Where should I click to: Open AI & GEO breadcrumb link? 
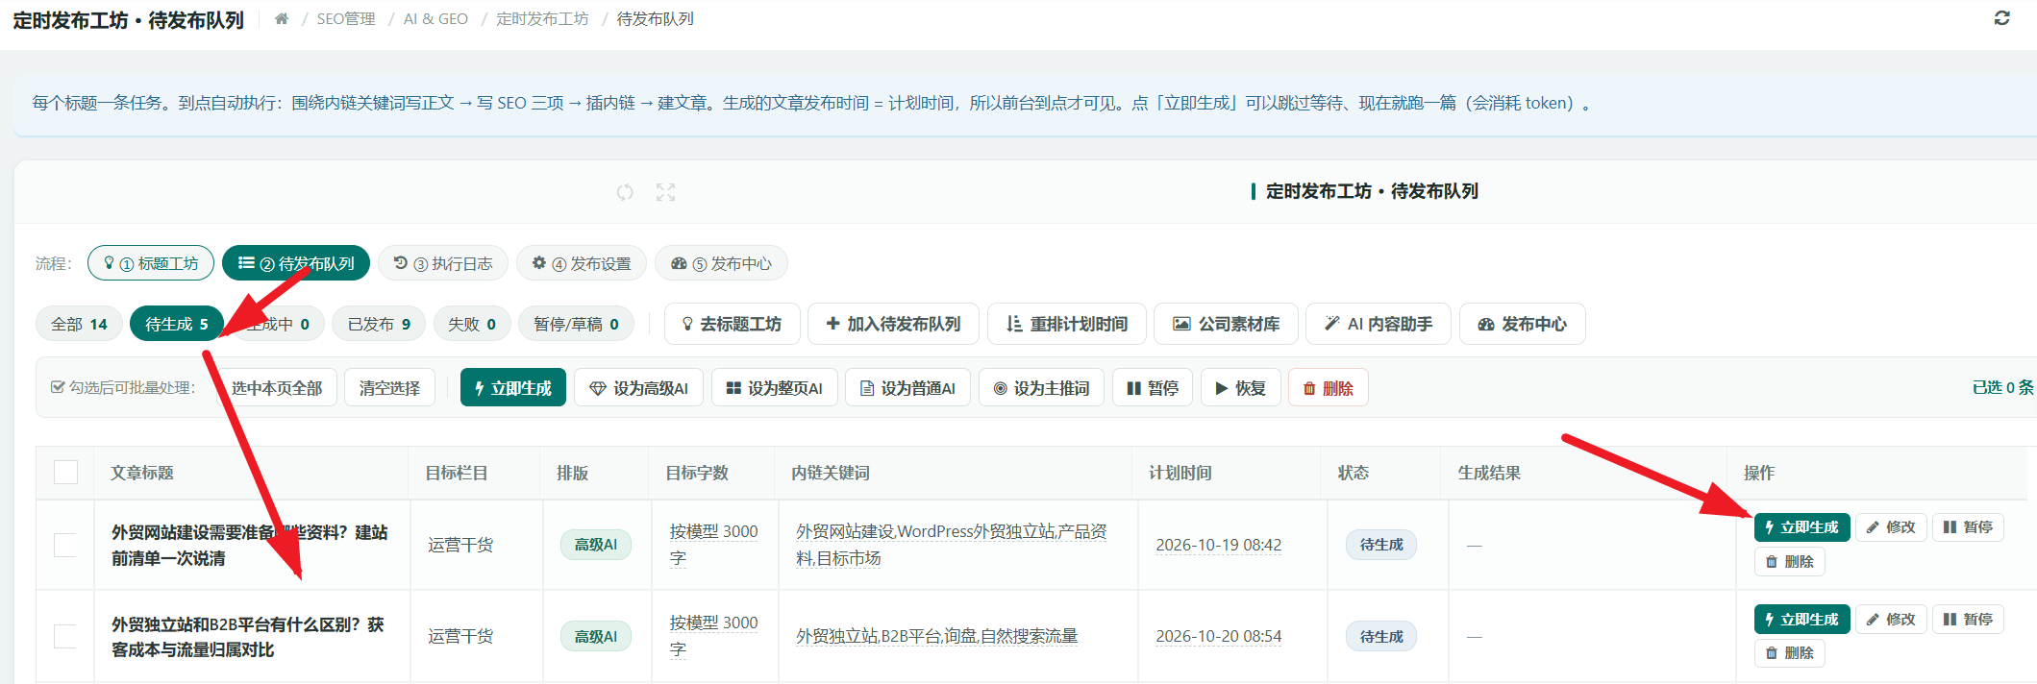pos(435,19)
